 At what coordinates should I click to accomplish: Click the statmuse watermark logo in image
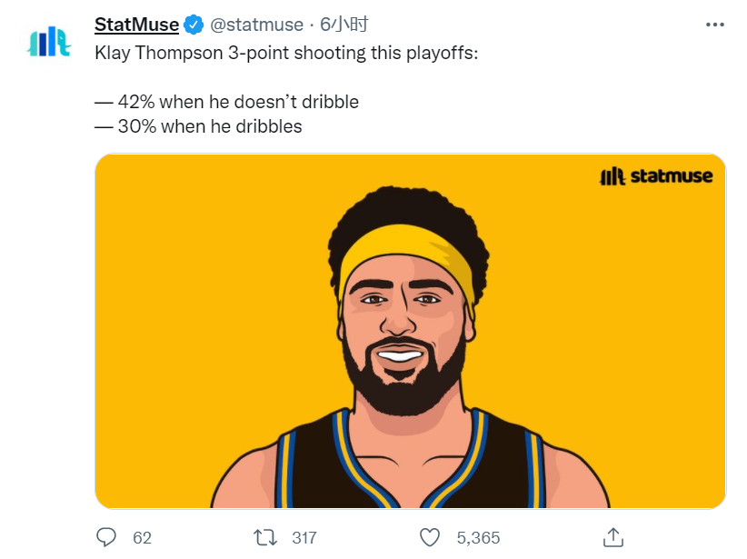click(x=656, y=175)
